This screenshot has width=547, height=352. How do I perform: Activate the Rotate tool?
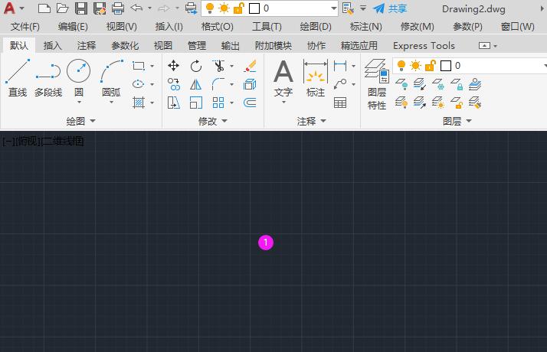pos(196,66)
